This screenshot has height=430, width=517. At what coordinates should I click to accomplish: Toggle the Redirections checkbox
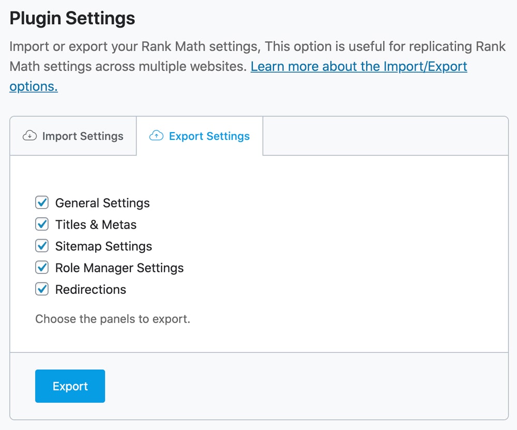[x=42, y=289]
